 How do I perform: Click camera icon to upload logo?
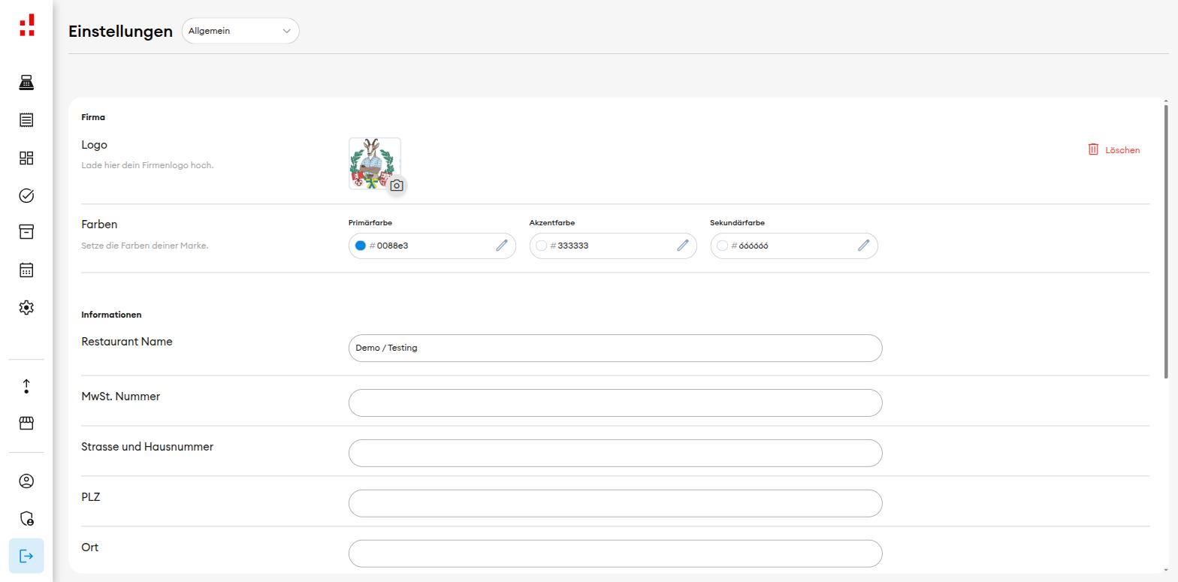(397, 185)
